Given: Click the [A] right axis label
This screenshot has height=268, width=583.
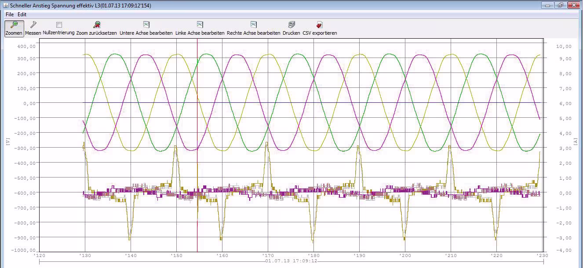Looking at the screenshot, I should coord(575,141).
